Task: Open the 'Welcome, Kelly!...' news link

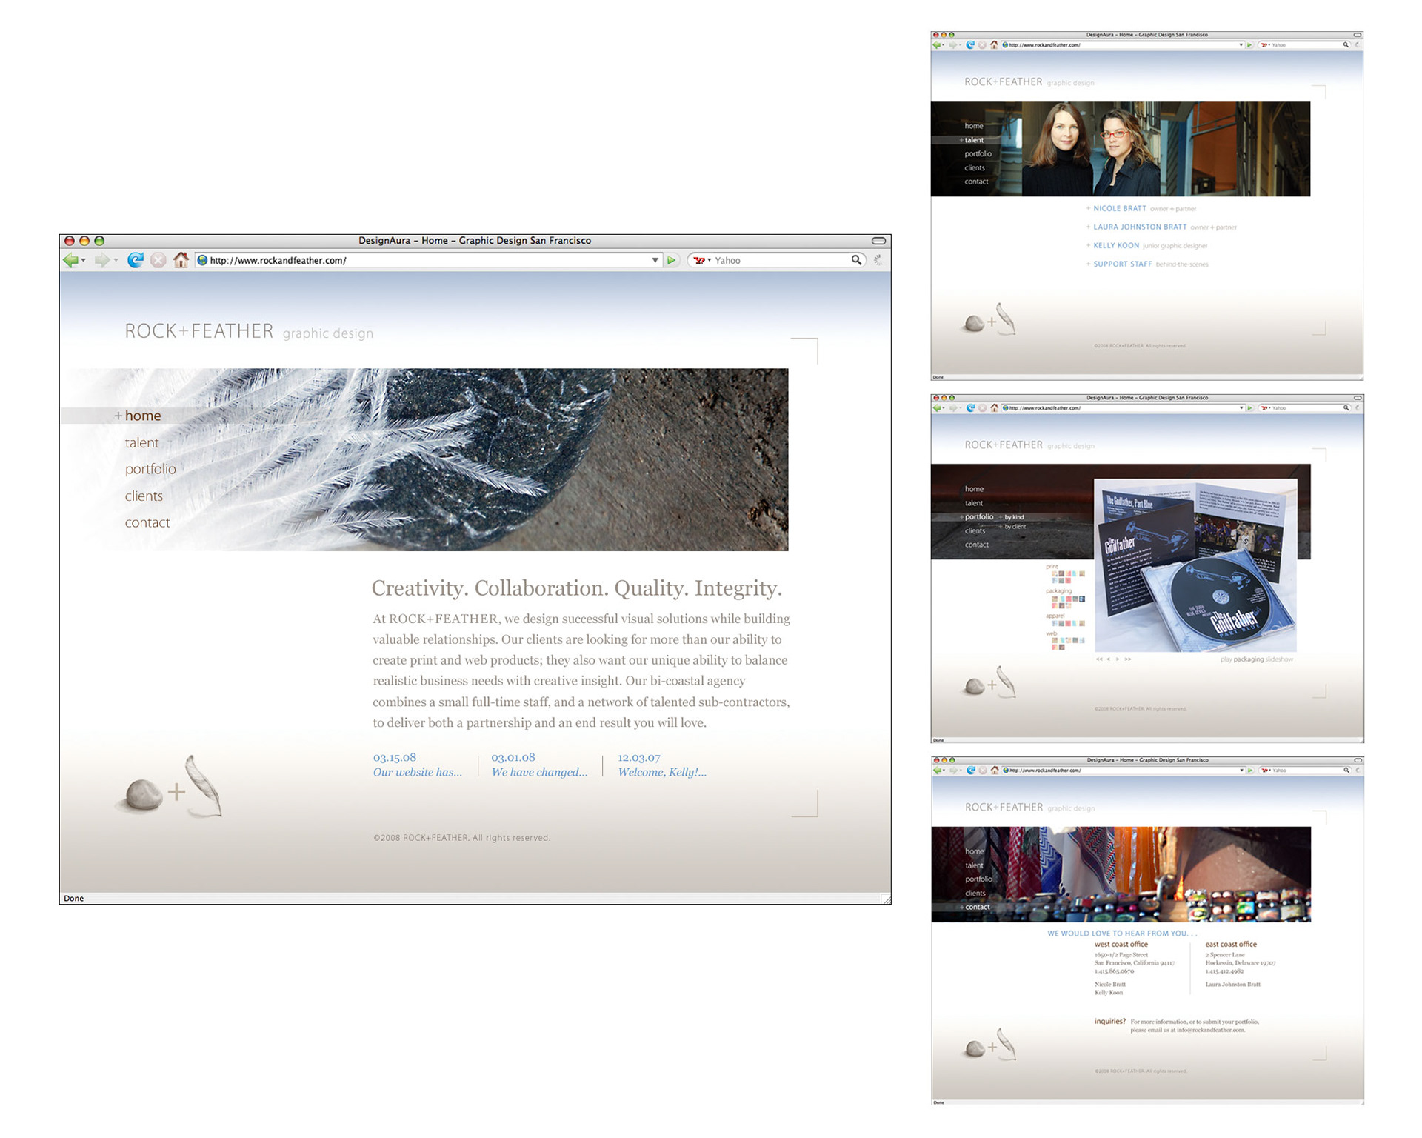Action: coord(662,772)
